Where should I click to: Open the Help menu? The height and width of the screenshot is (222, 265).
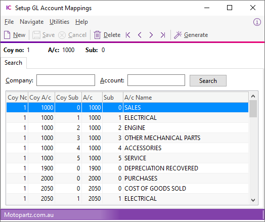[81, 22]
